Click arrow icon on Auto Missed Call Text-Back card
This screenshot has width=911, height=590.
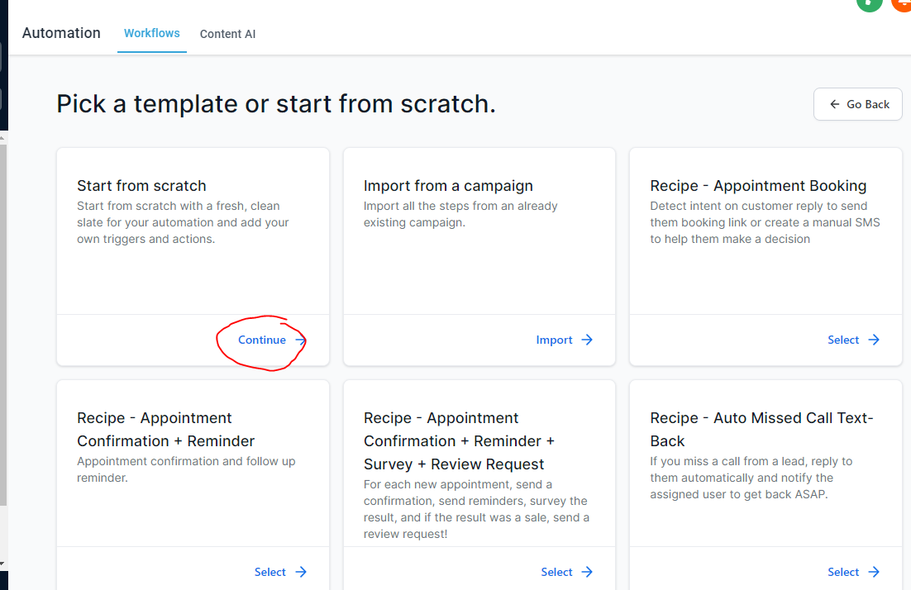click(x=874, y=572)
